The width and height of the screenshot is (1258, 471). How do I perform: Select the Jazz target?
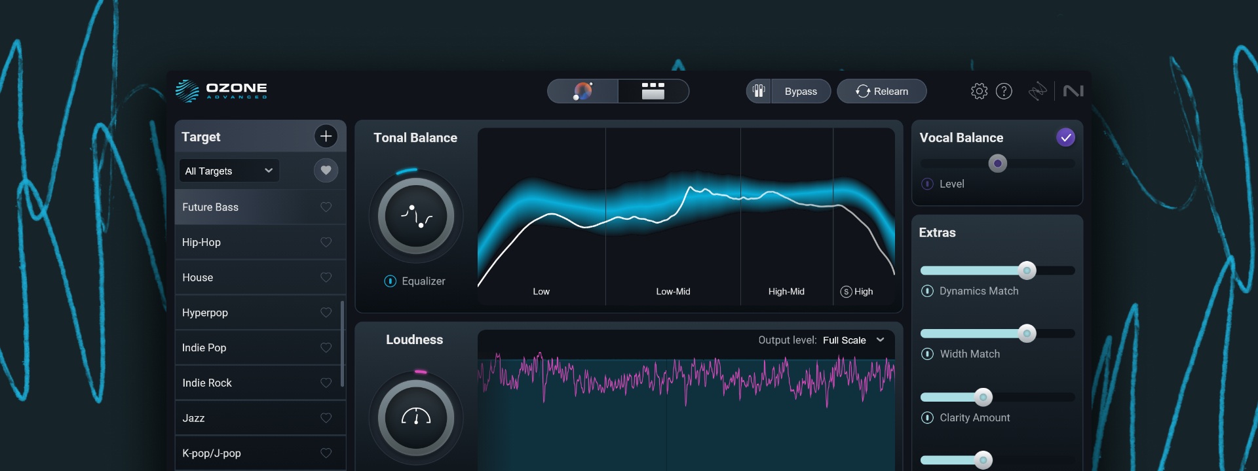click(260, 418)
